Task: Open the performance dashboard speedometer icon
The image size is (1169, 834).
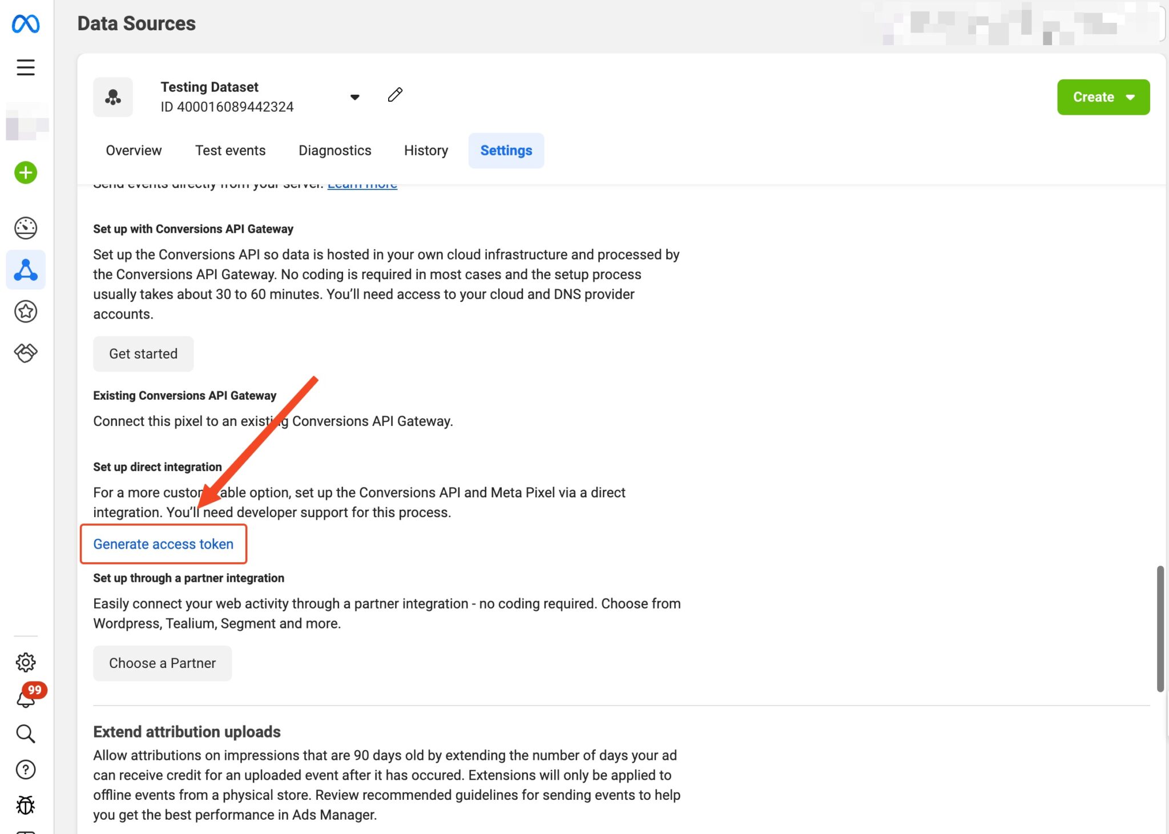Action: click(25, 228)
